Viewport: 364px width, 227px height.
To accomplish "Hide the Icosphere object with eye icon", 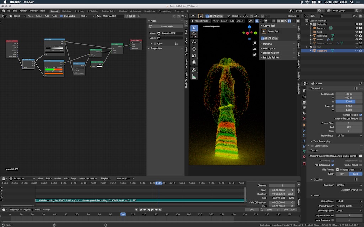I will coord(357,51).
